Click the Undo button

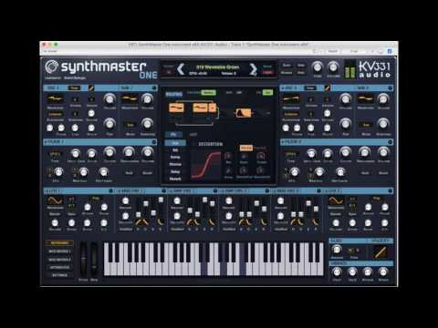pyautogui.click(x=301, y=66)
